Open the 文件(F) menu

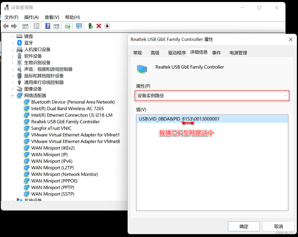pyautogui.click(x=11, y=17)
